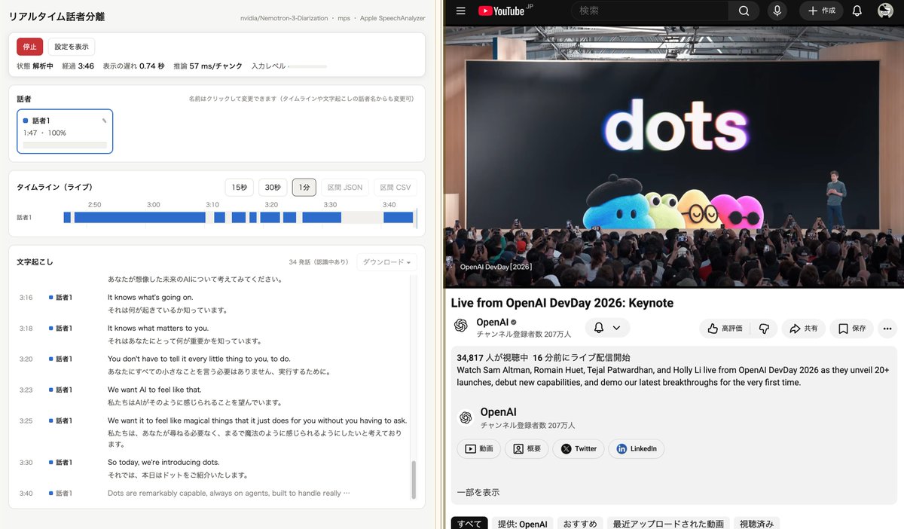
Task: Start voice search with microphone icon
Action: click(777, 11)
